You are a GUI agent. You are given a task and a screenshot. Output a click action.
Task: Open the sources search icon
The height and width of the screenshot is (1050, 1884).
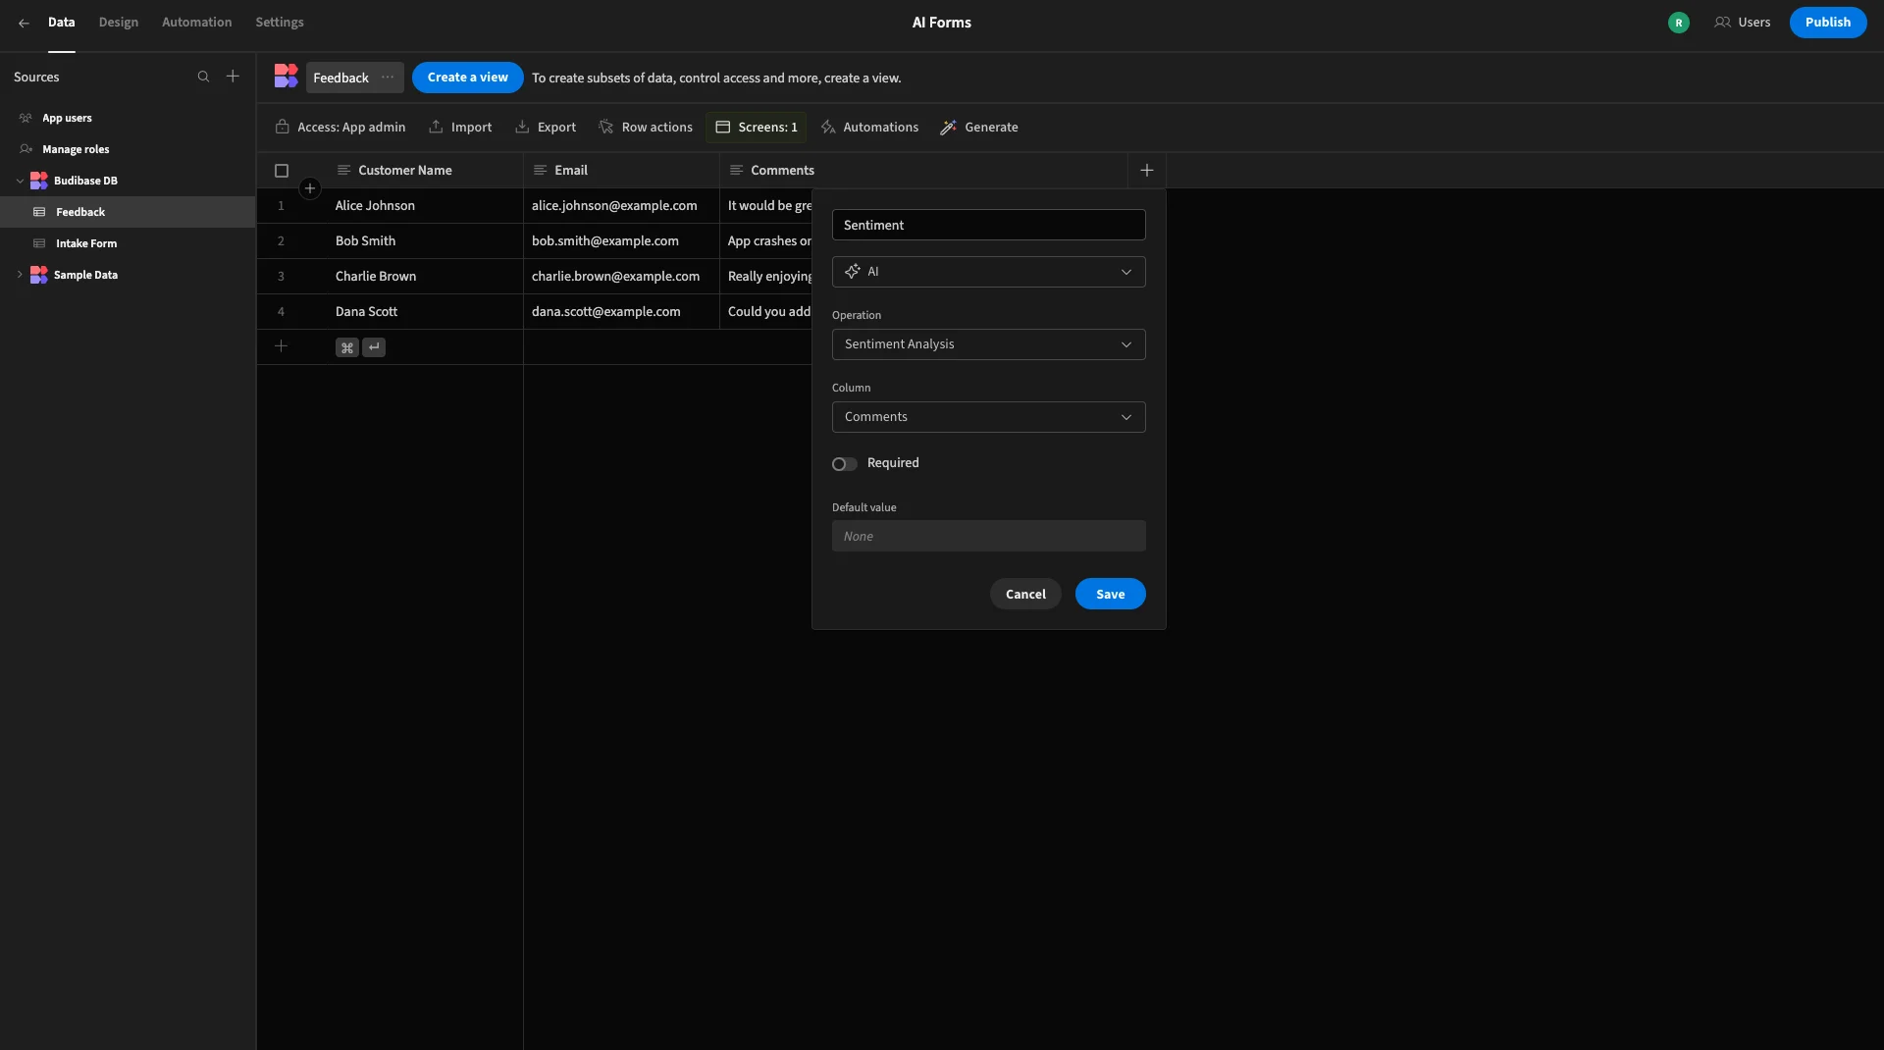203,77
